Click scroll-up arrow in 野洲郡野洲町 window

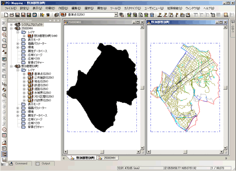click(225, 27)
